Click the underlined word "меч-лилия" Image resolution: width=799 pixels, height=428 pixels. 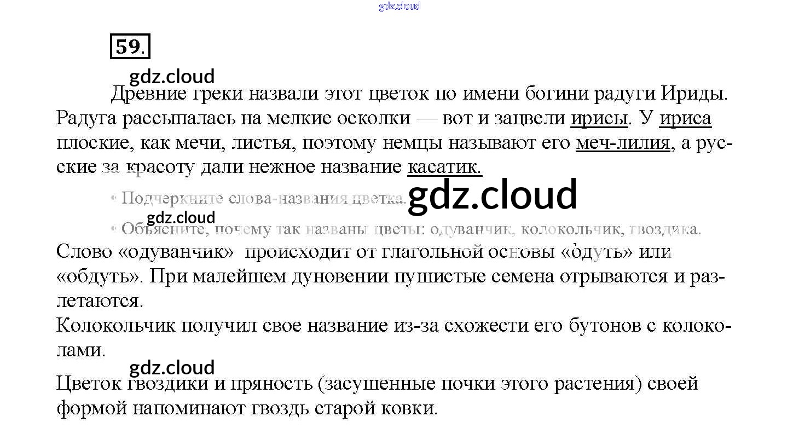tap(623, 143)
